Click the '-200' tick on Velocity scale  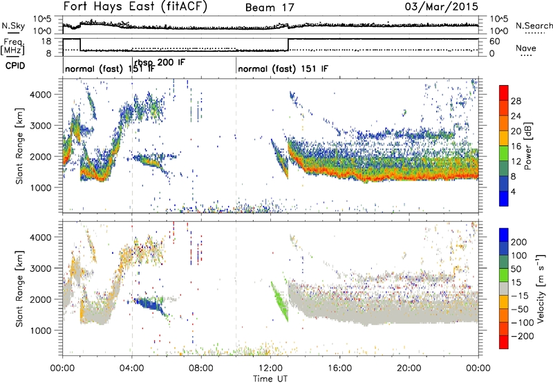(523, 336)
